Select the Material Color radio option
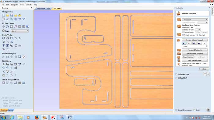214x120 pixels. (183, 27)
